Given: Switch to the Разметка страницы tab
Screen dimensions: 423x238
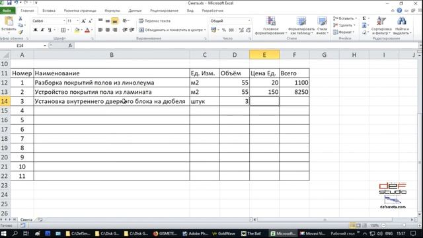Looking at the screenshot, I should tap(80, 11).
